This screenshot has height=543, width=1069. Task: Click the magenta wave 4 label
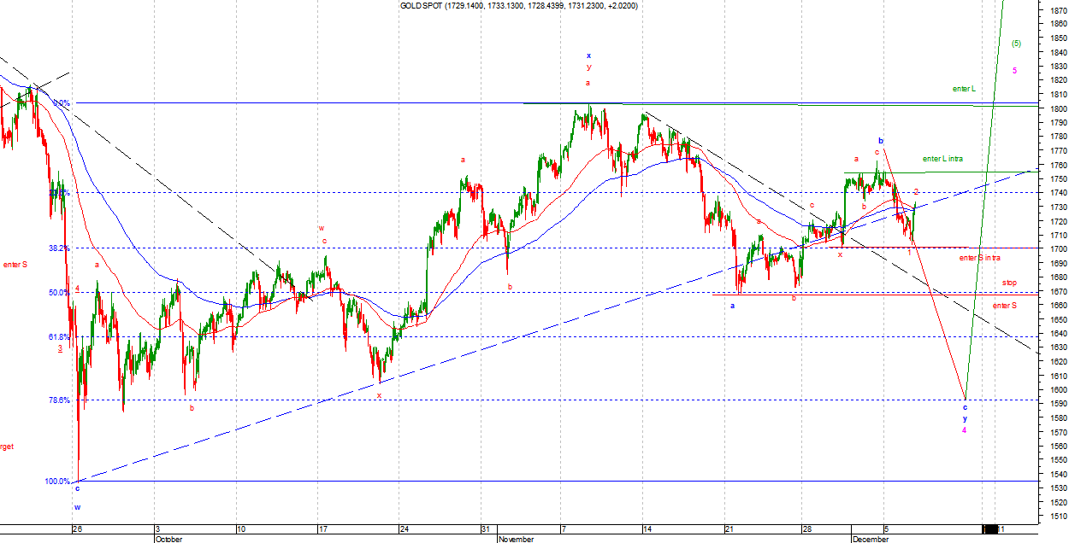click(965, 430)
